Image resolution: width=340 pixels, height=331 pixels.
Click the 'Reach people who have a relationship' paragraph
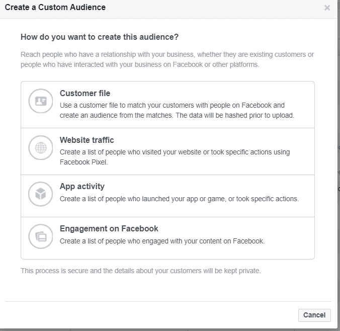pos(166,59)
